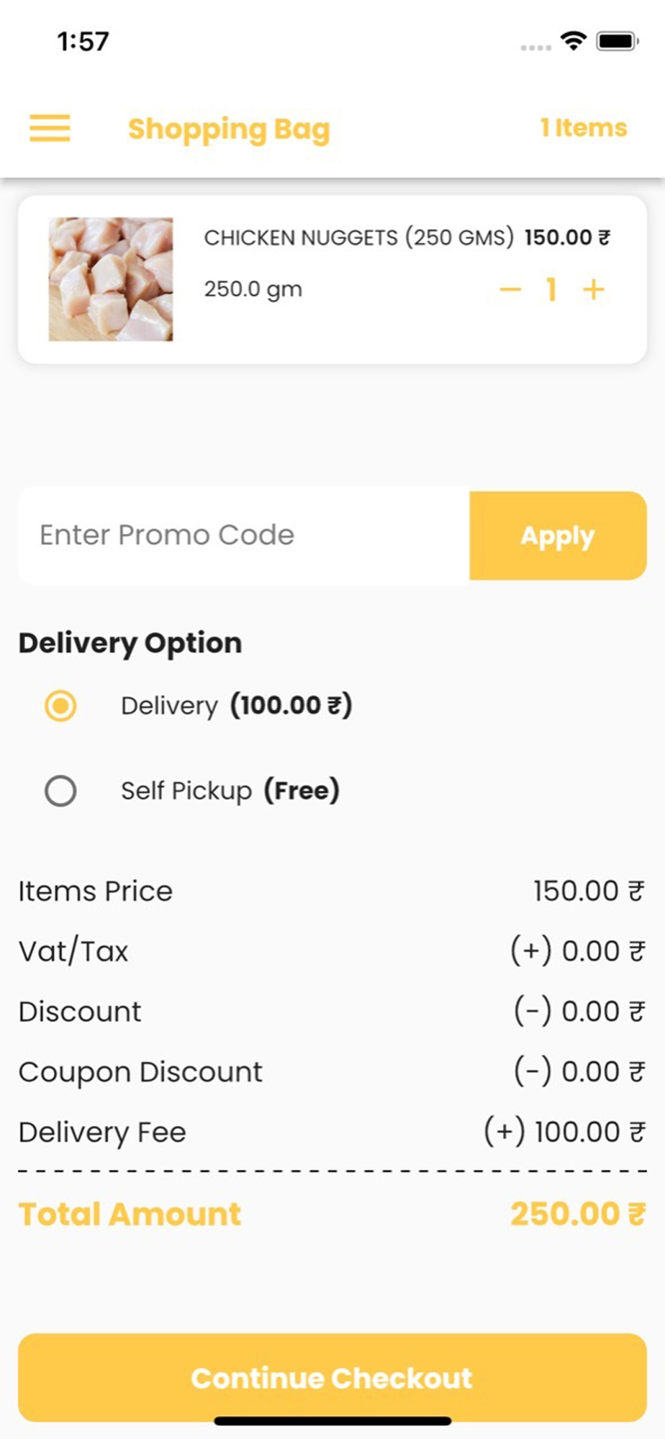Tap the Delivery (100.00) label
The height and width of the screenshot is (1439, 665).
pyautogui.click(x=236, y=706)
